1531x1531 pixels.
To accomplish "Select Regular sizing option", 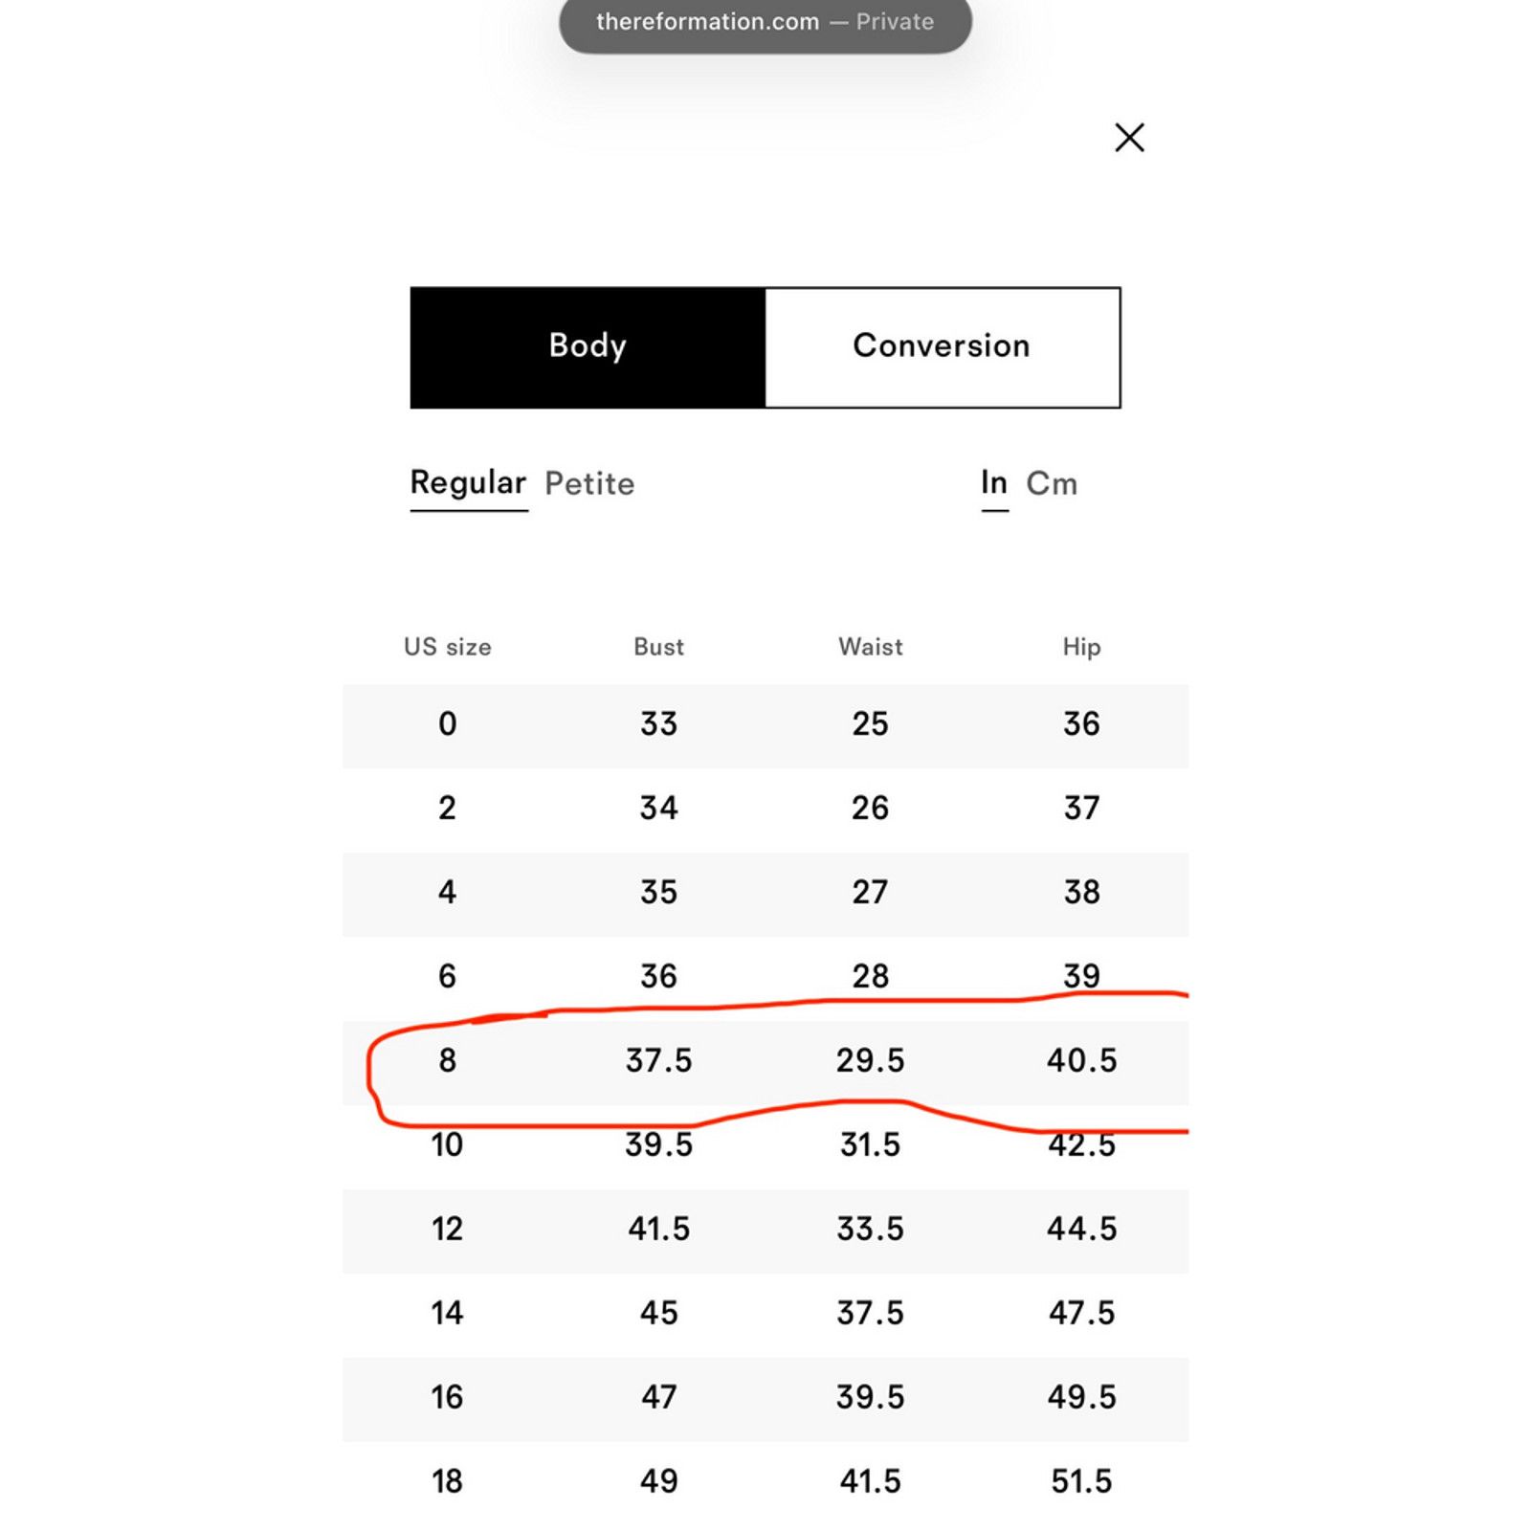I will click(x=468, y=483).
